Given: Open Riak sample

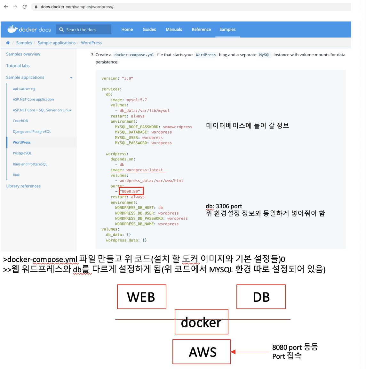Looking at the screenshot, I should pyautogui.click(x=16, y=175).
